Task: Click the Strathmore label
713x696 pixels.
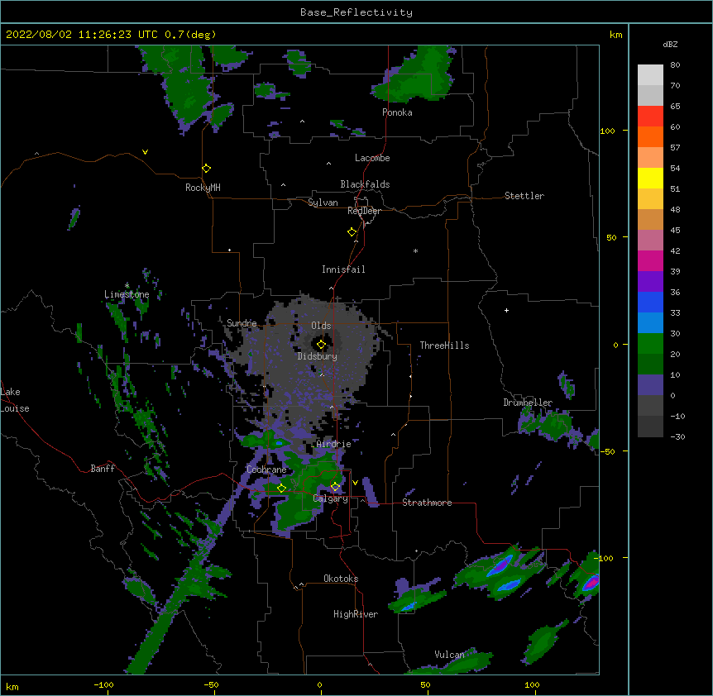Action: [427, 503]
